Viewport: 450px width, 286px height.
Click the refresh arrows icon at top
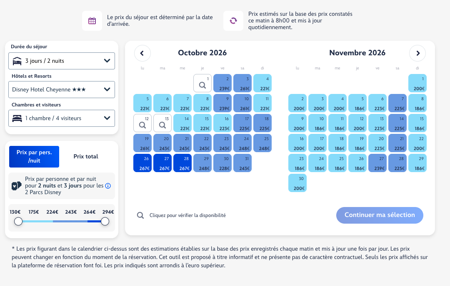[233, 21]
